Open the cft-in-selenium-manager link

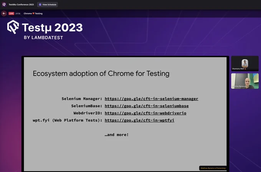(x=151, y=99)
